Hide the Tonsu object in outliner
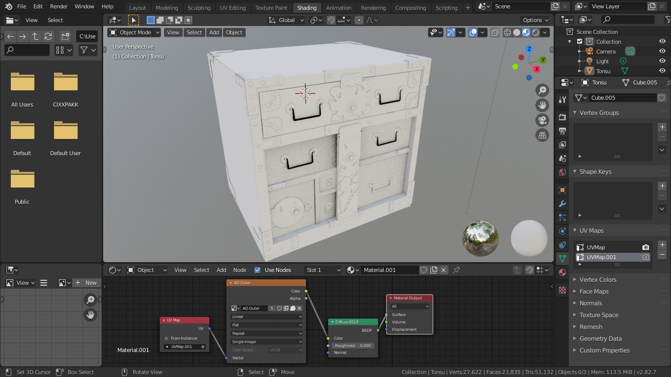The height and width of the screenshot is (377, 671). tap(662, 71)
